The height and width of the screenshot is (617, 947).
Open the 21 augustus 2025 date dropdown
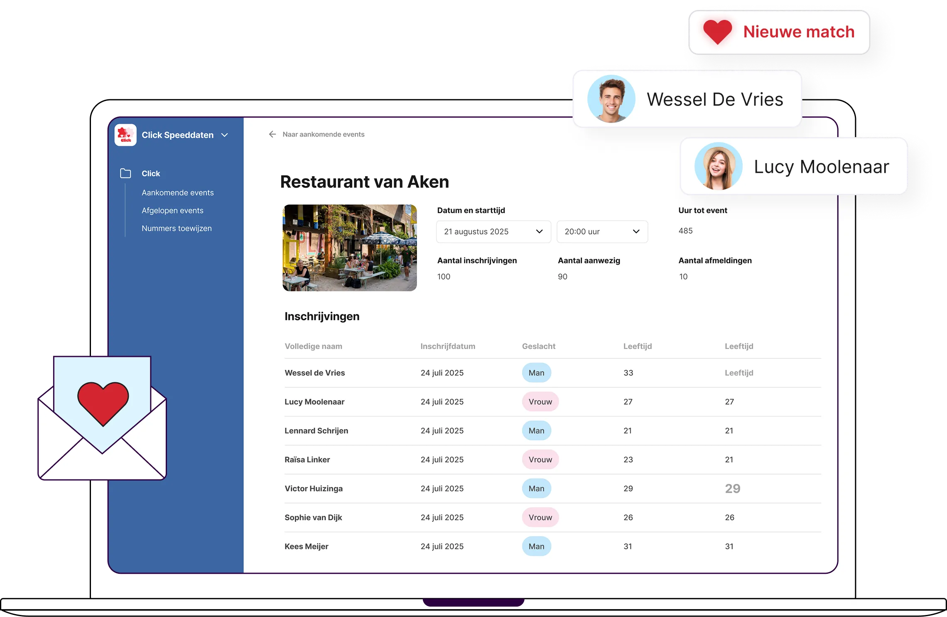[493, 231]
